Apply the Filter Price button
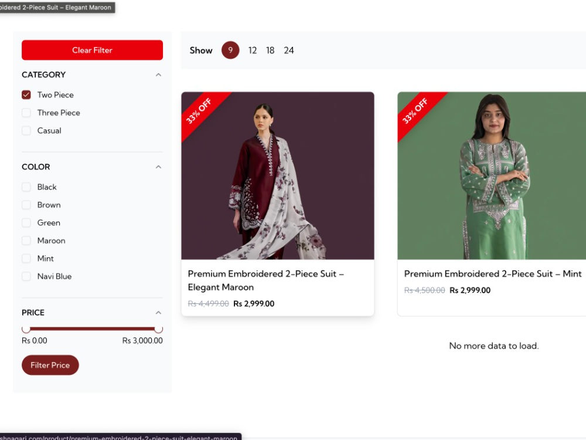 pyautogui.click(x=50, y=365)
